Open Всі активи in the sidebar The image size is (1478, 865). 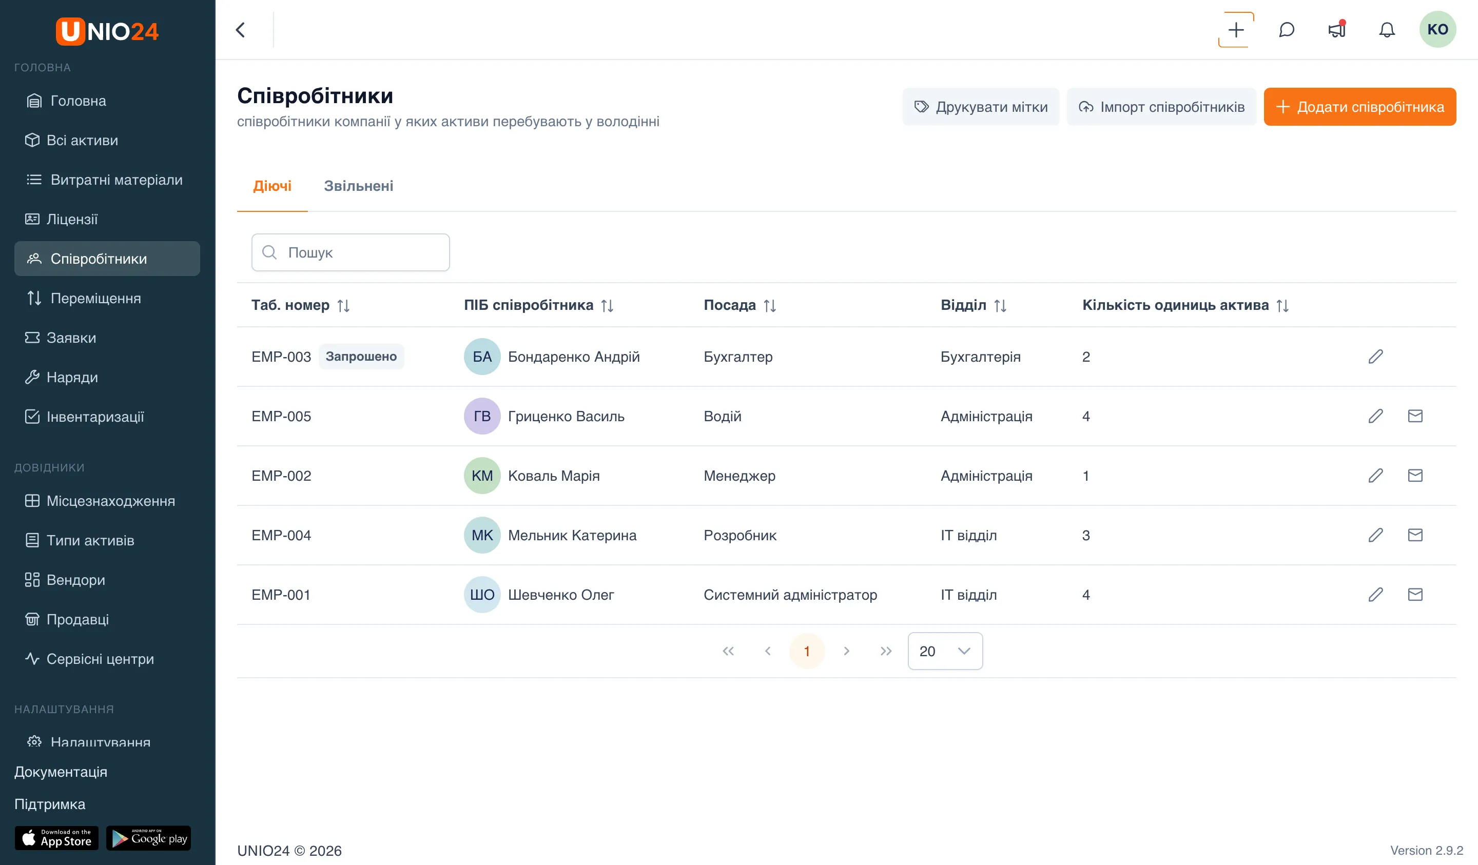107,140
